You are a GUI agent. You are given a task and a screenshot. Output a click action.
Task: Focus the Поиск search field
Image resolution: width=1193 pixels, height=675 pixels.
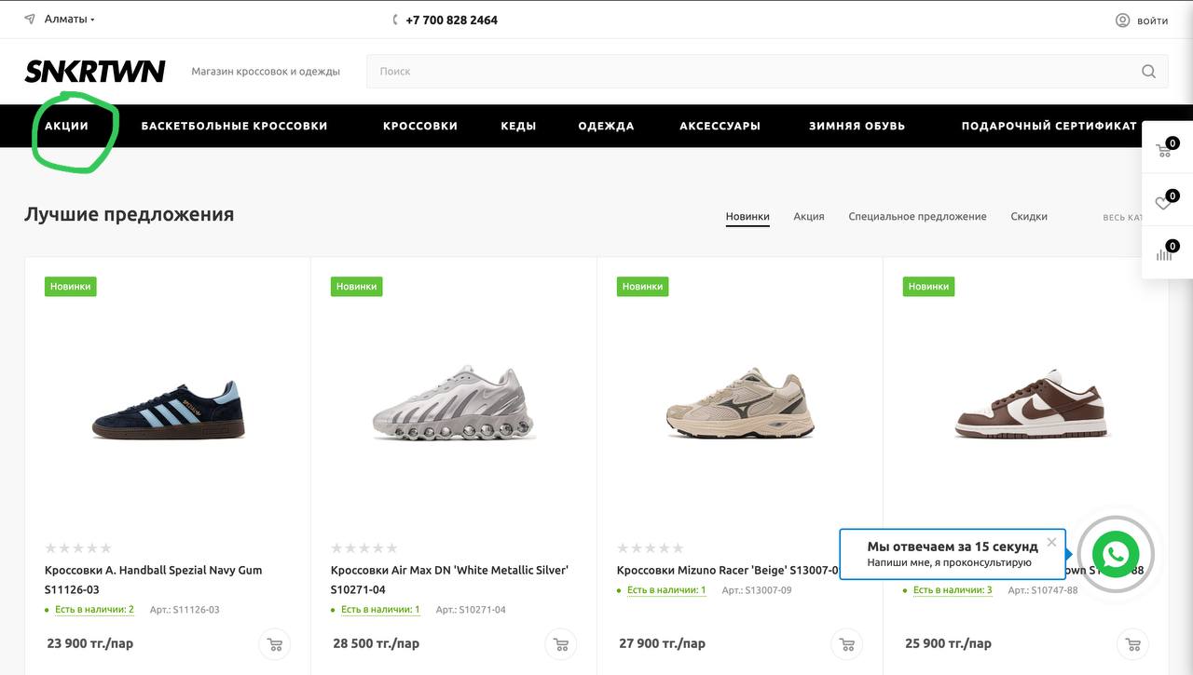767,71
